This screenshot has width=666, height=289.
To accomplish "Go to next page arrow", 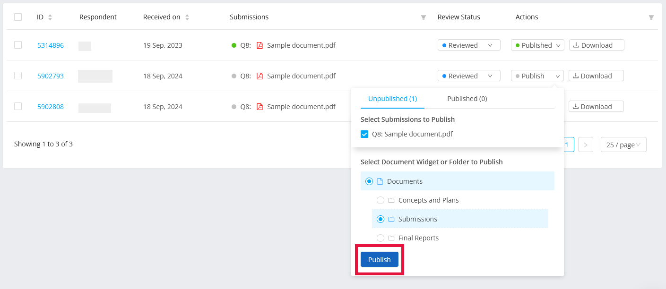I will click(586, 144).
